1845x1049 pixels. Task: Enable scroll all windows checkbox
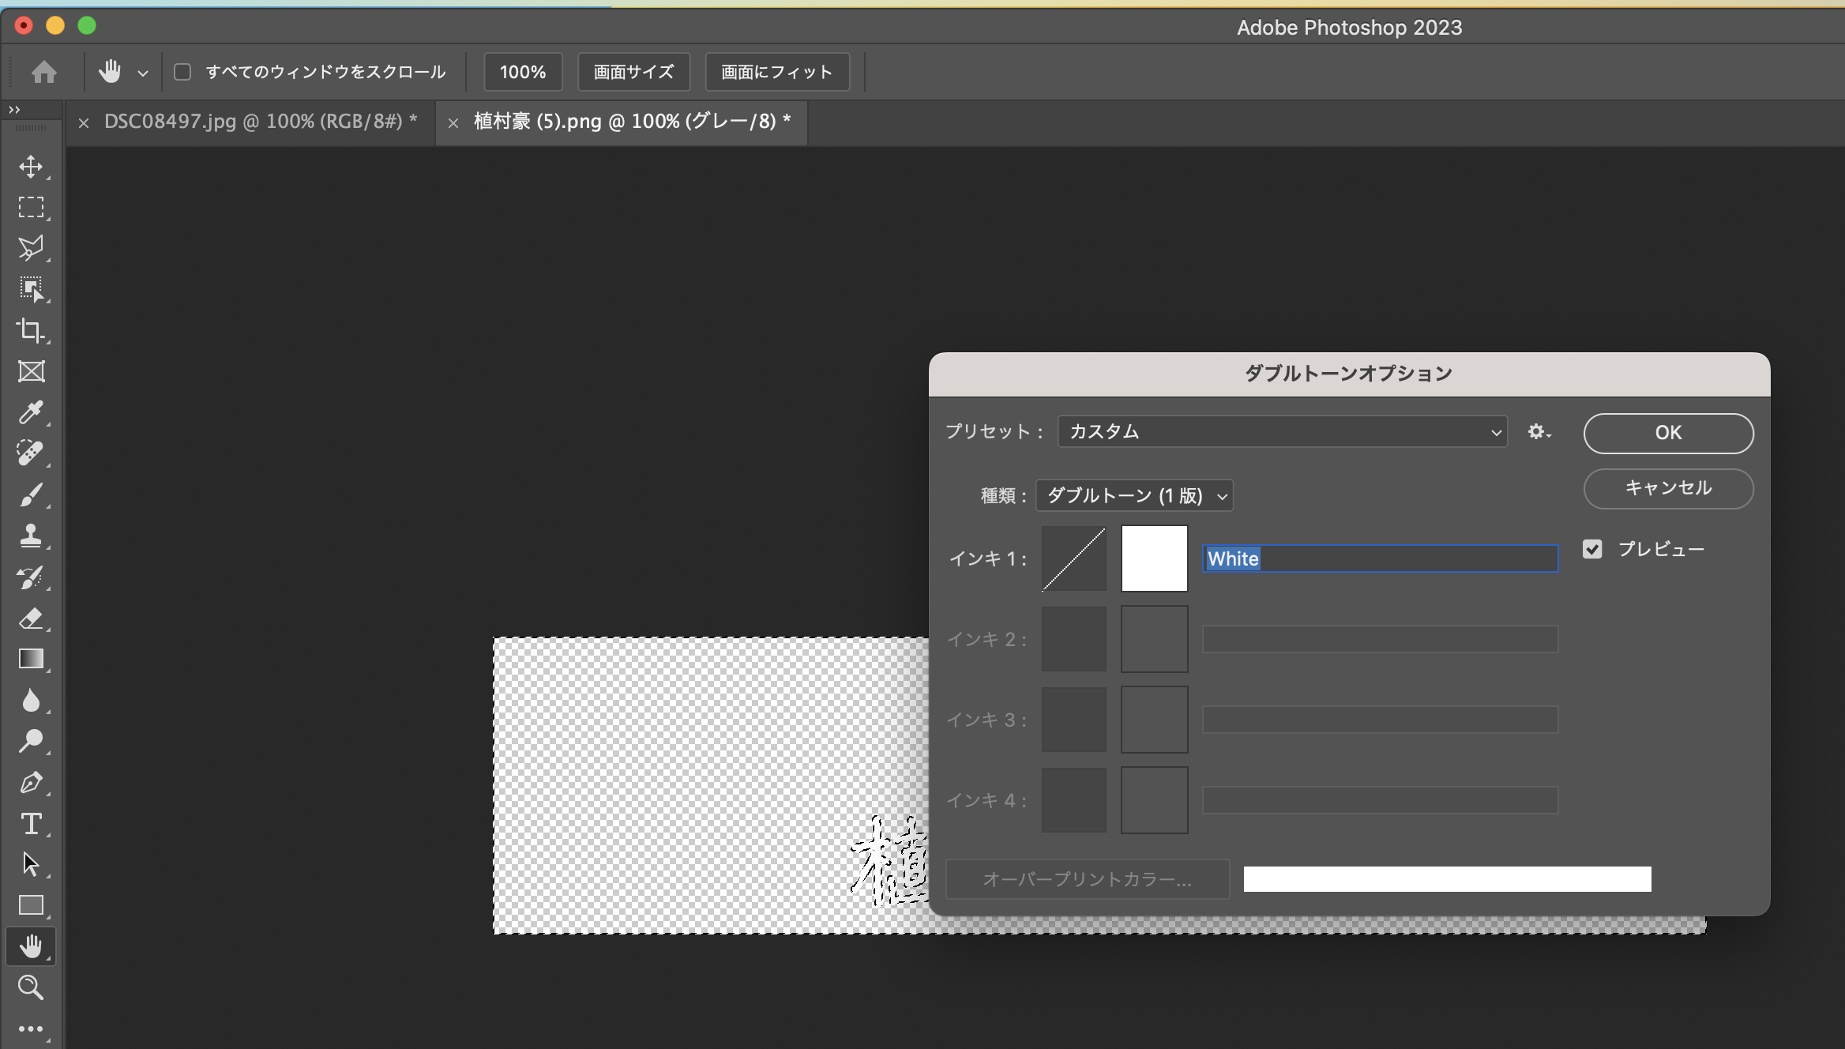pyautogui.click(x=182, y=72)
